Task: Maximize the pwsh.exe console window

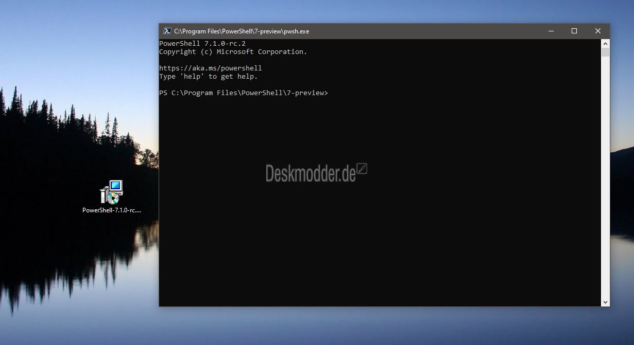Action: [574, 31]
